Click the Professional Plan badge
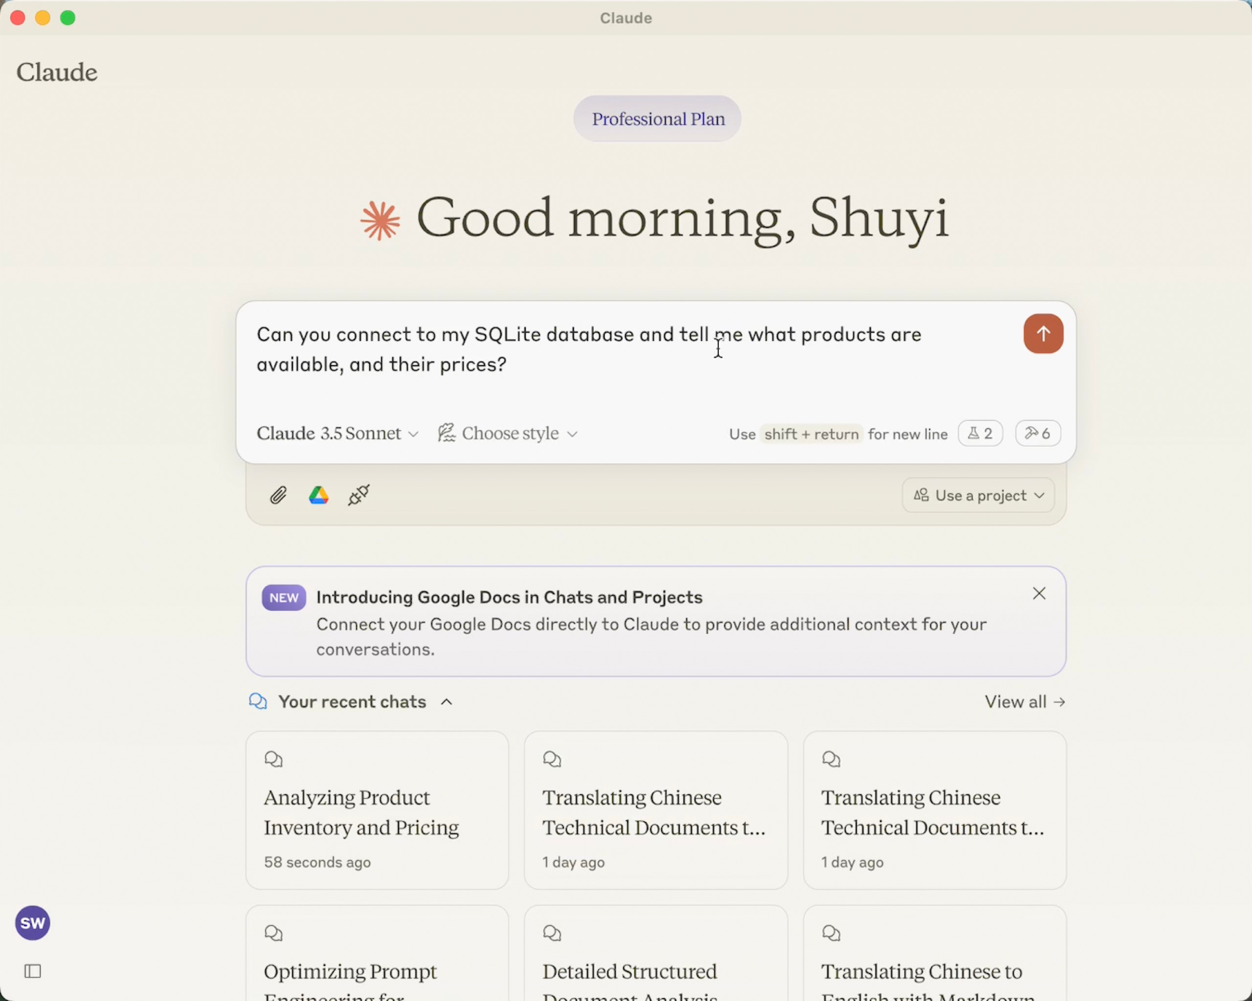The width and height of the screenshot is (1252, 1001). point(657,119)
